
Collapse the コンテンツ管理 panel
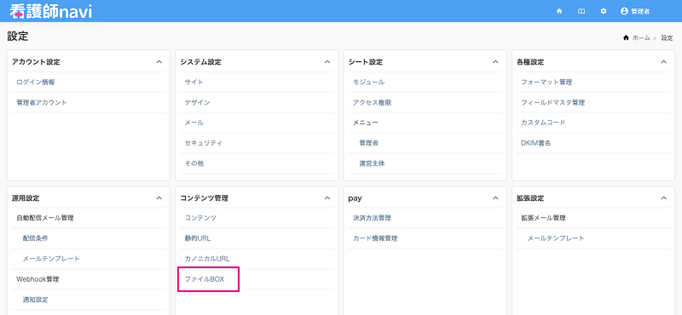pos(327,198)
